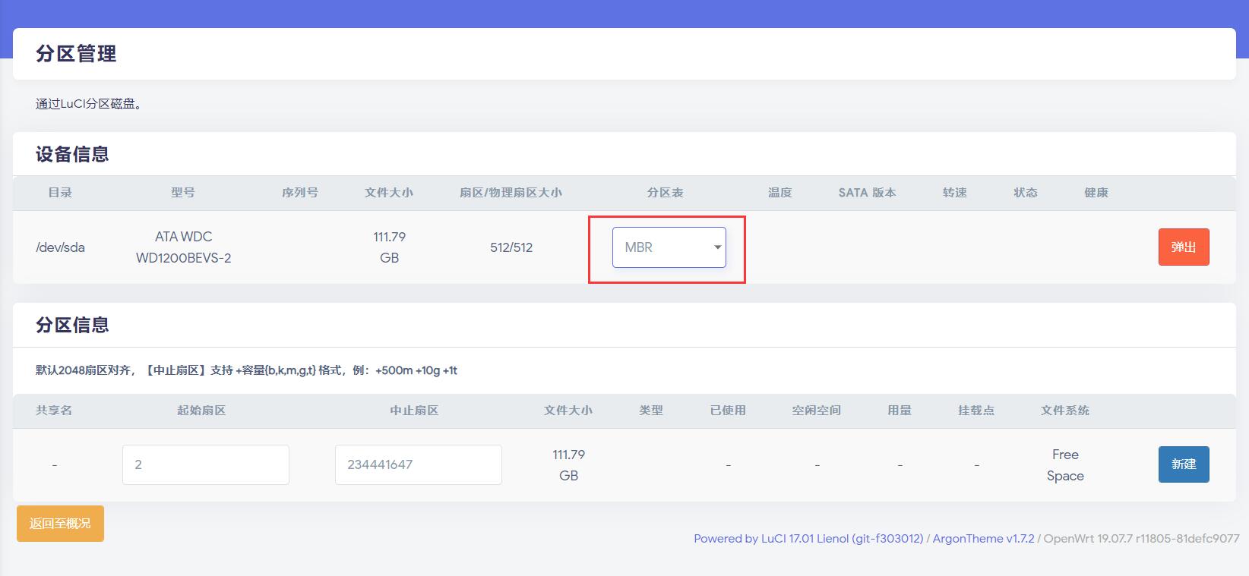Click the 分区信息 section title
Image resolution: width=1249 pixels, height=576 pixels.
72,325
